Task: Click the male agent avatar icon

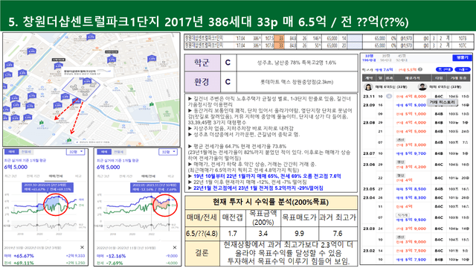Action: pyautogui.click(x=422, y=87)
